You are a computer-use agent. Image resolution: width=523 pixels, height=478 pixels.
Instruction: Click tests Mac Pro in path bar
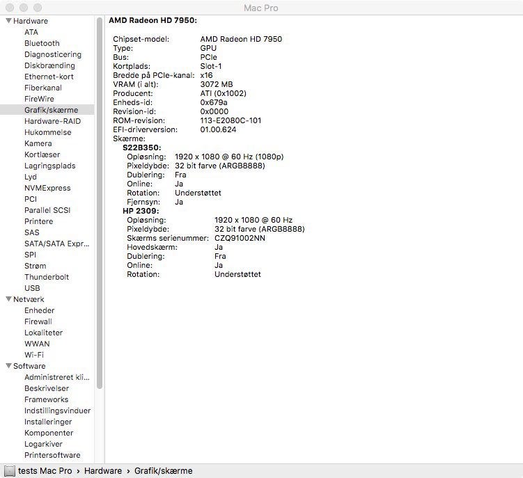(x=45, y=470)
